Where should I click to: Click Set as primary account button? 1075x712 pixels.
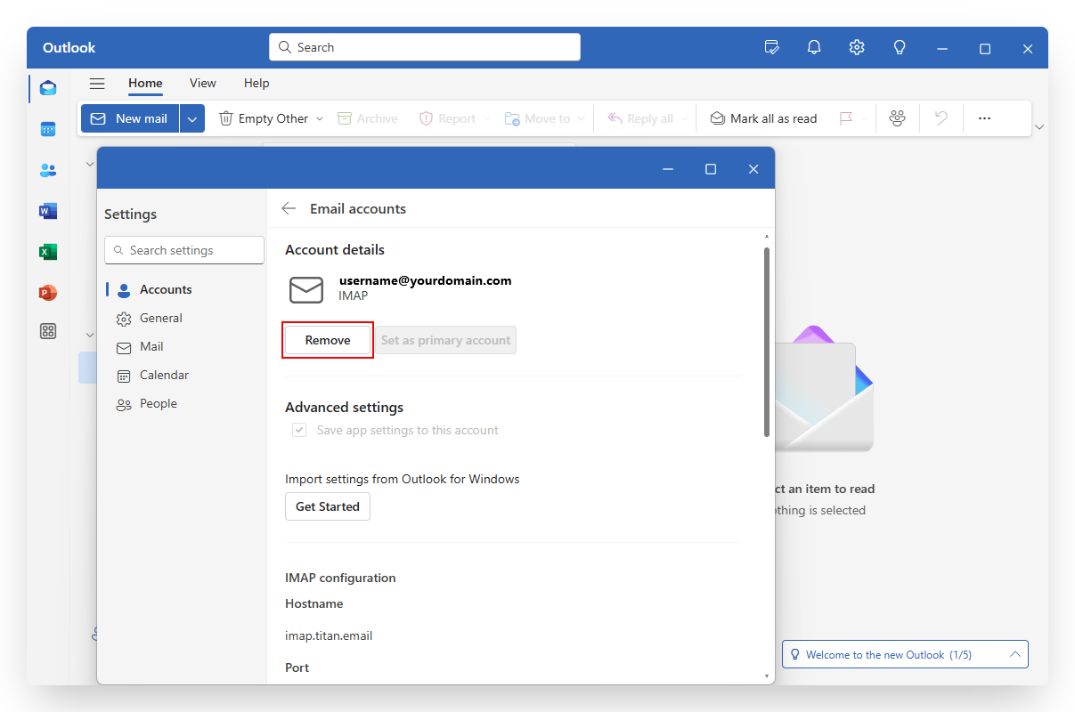tap(445, 340)
